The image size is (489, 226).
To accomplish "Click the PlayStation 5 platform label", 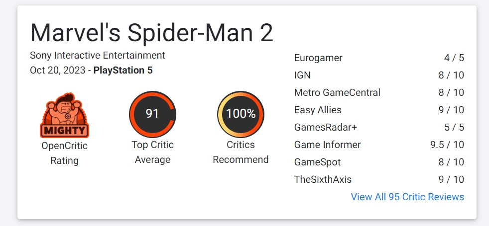I will pos(123,70).
